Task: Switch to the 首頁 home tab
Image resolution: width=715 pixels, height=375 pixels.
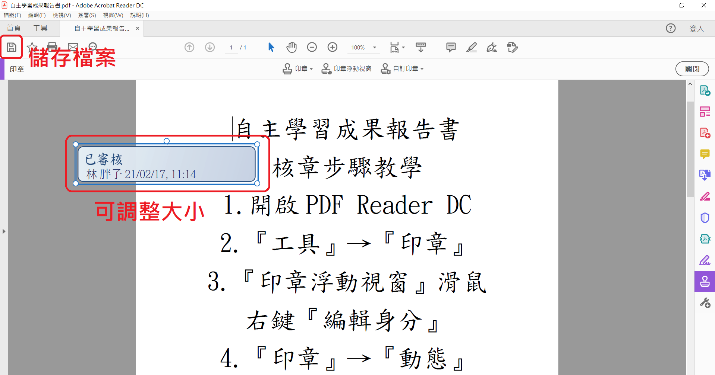Action: click(x=14, y=28)
